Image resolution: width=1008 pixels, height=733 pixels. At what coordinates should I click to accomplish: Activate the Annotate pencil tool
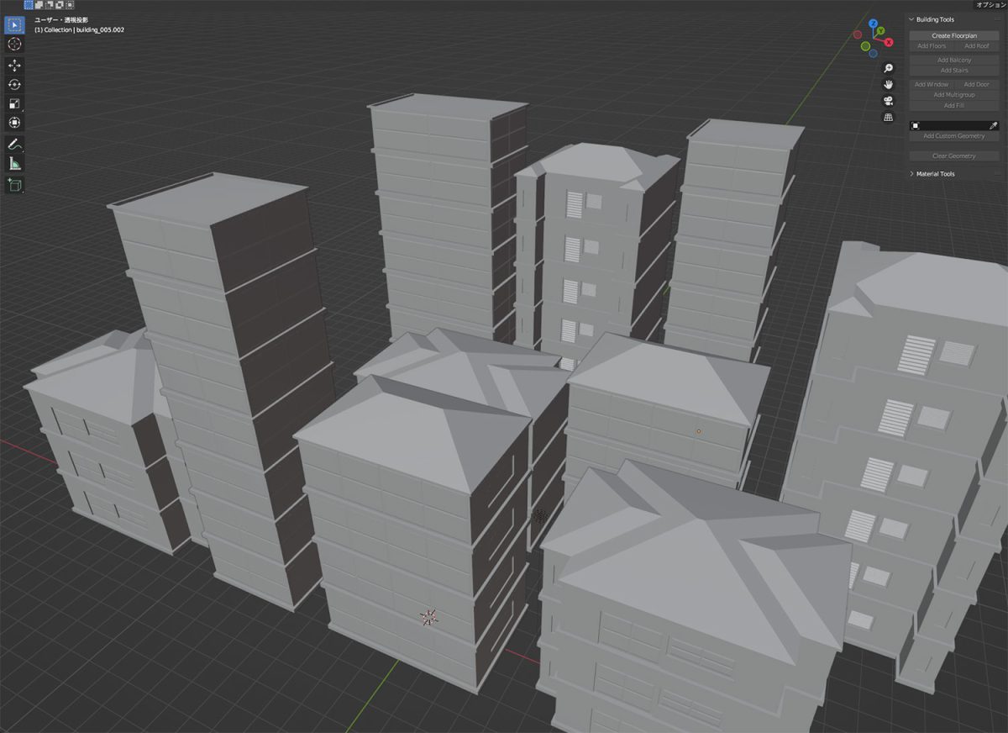(14, 145)
